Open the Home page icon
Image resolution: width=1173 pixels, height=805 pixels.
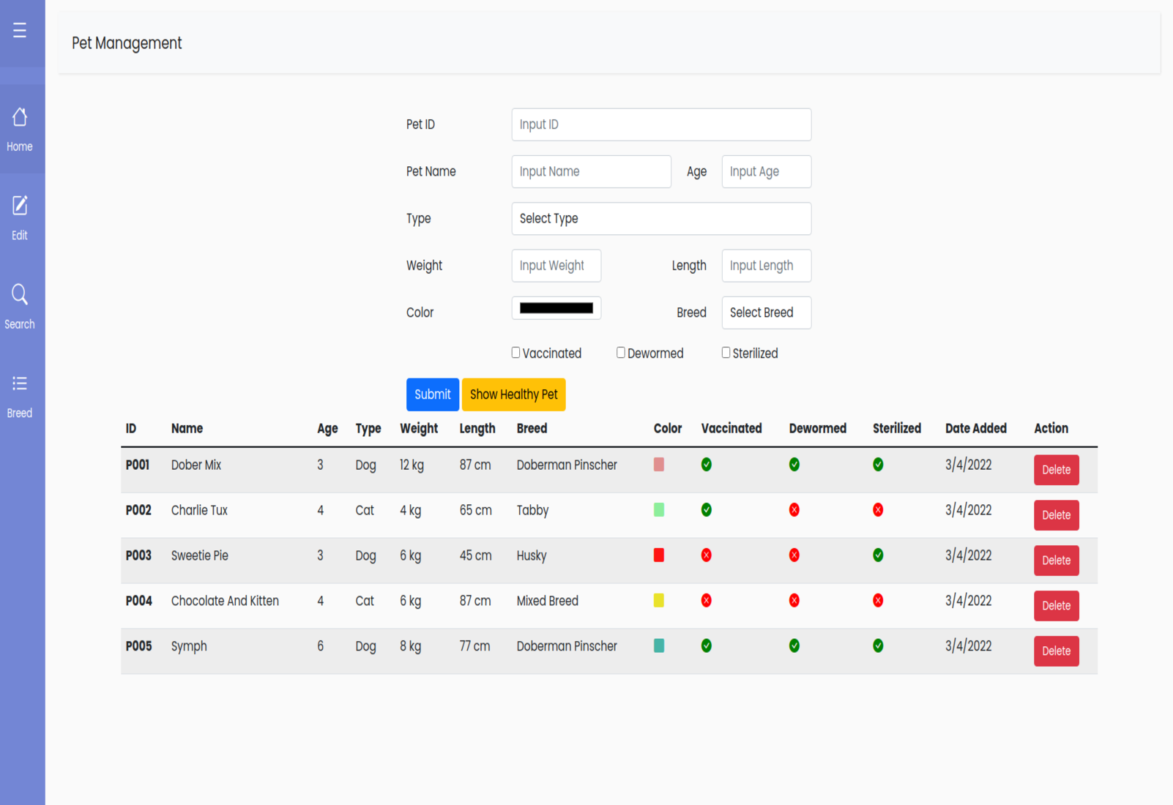tap(20, 117)
